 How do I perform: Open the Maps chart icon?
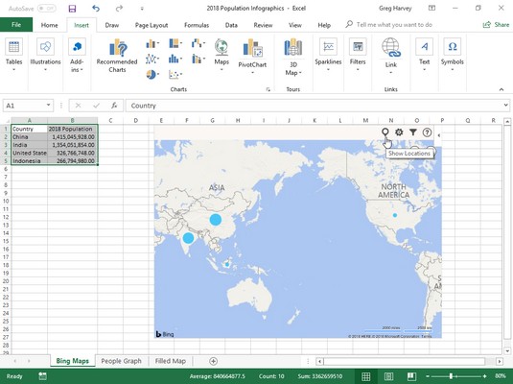point(222,48)
